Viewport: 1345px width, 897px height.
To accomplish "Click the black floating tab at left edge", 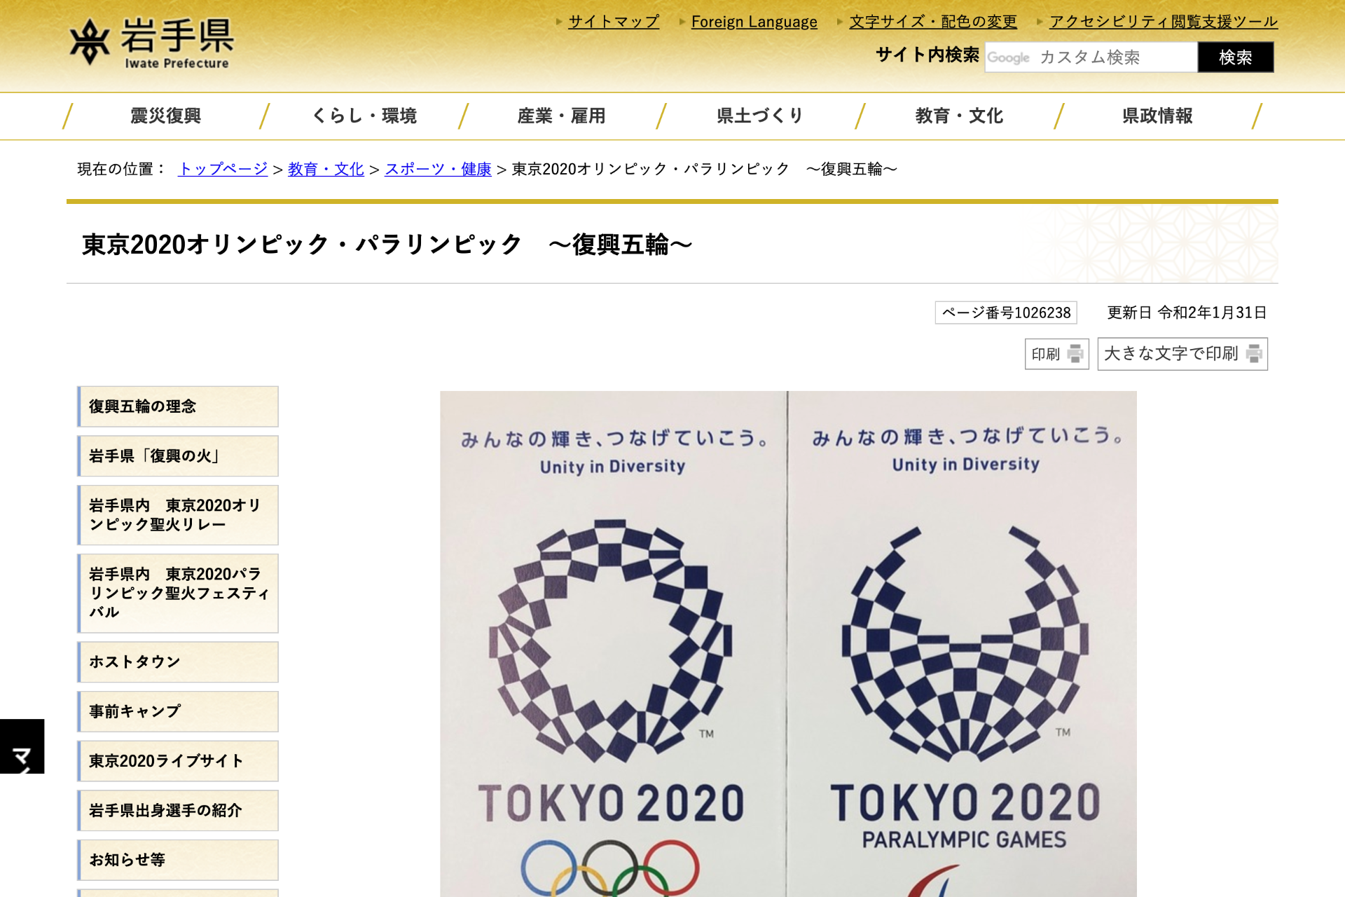I will [22, 746].
